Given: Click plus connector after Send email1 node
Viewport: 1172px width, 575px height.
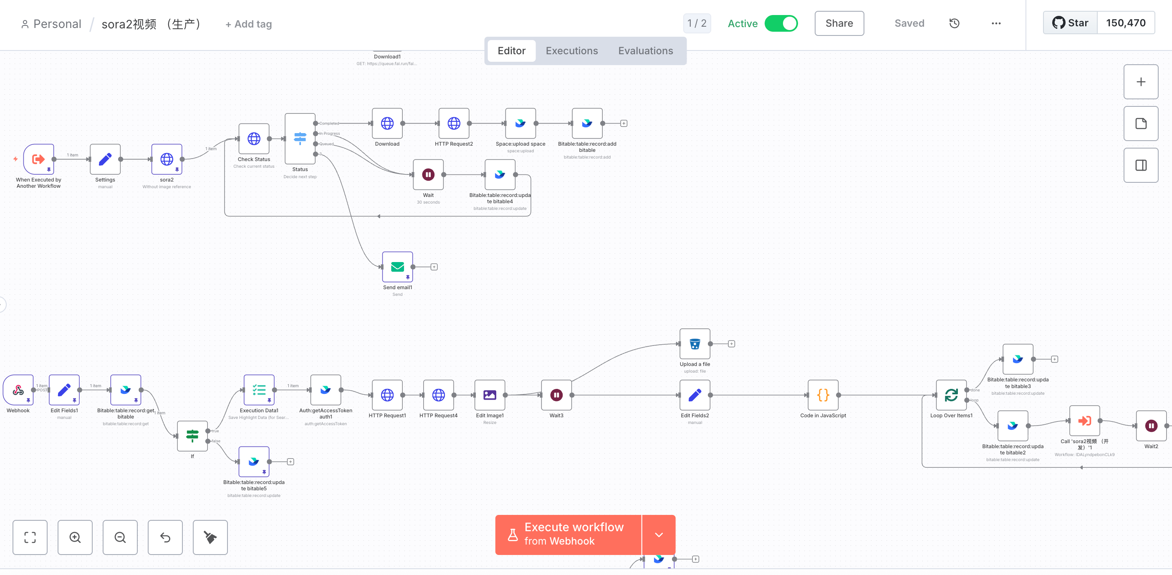Looking at the screenshot, I should coord(434,267).
